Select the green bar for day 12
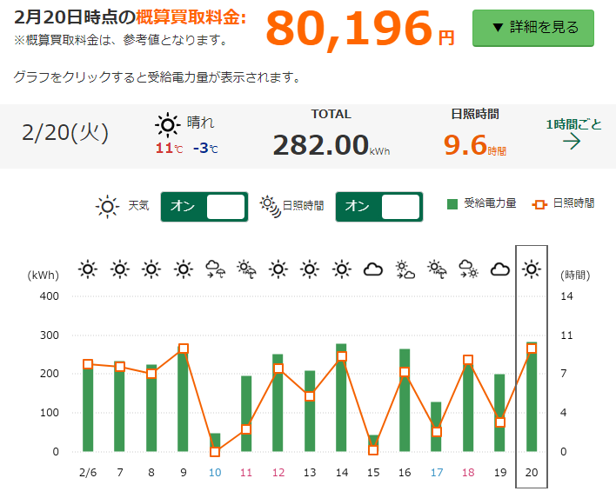616x498 pixels. 278,403
